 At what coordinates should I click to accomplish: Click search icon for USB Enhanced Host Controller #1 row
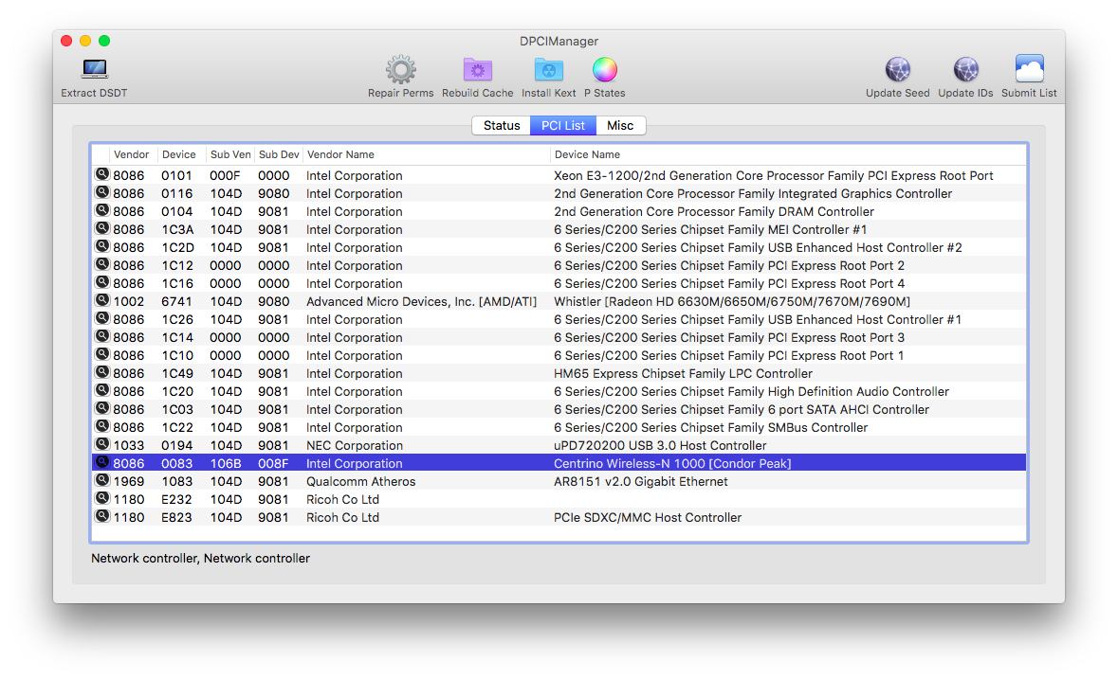pos(102,318)
